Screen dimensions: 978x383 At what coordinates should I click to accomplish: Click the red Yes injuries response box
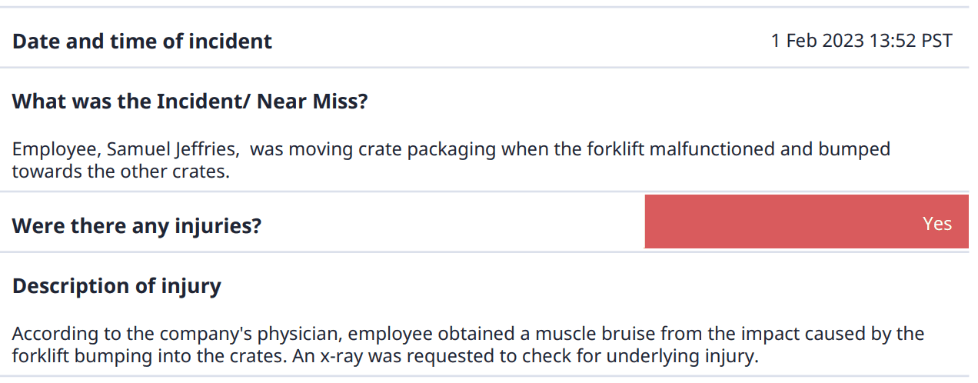click(x=806, y=222)
